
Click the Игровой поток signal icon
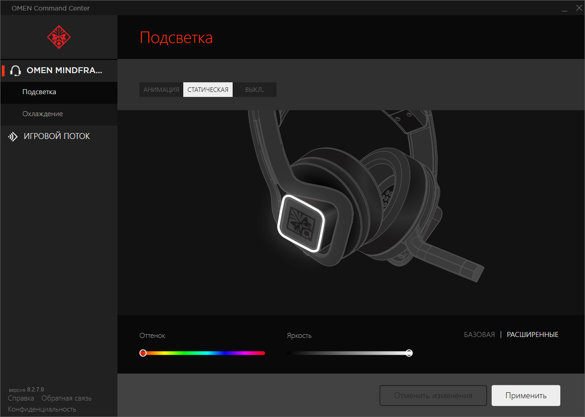click(13, 136)
